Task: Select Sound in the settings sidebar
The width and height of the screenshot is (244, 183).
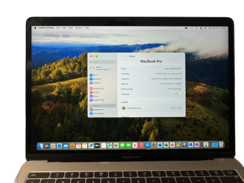Action: tap(94, 92)
